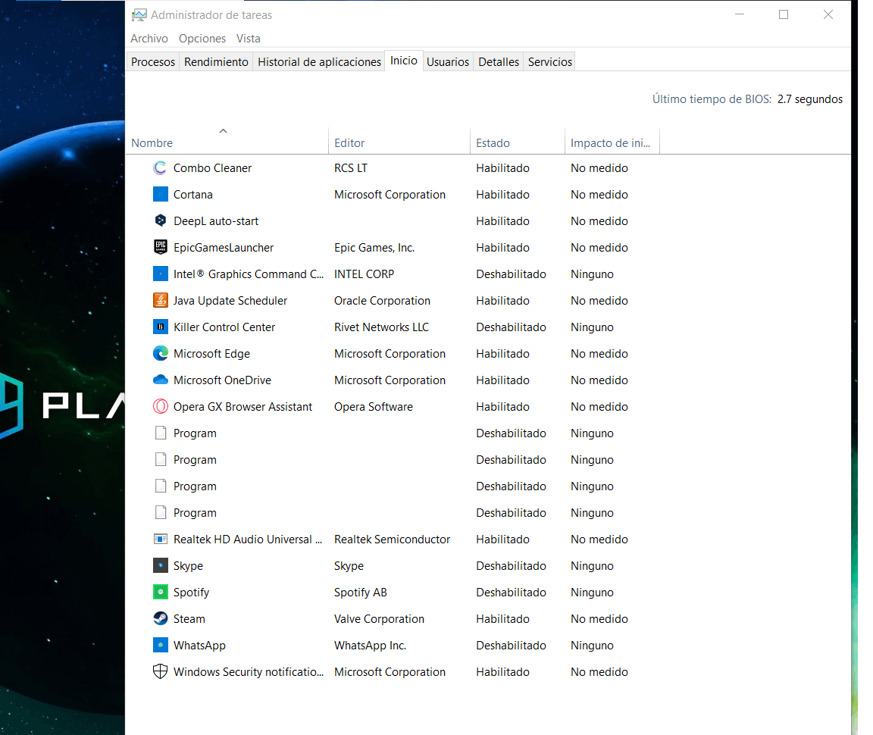873x735 pixels.
Task: Click the Epic Games, Inc. cell
Action: point(374,248)
